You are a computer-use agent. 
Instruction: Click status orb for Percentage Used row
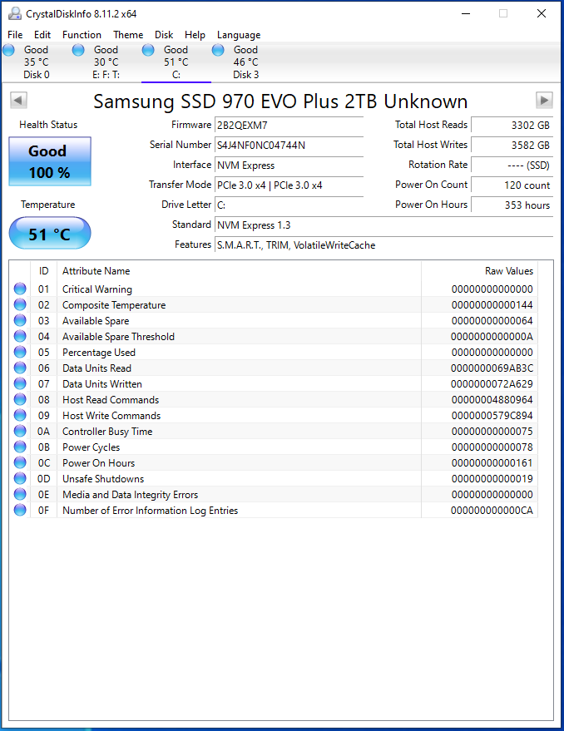tap(20, 352)
